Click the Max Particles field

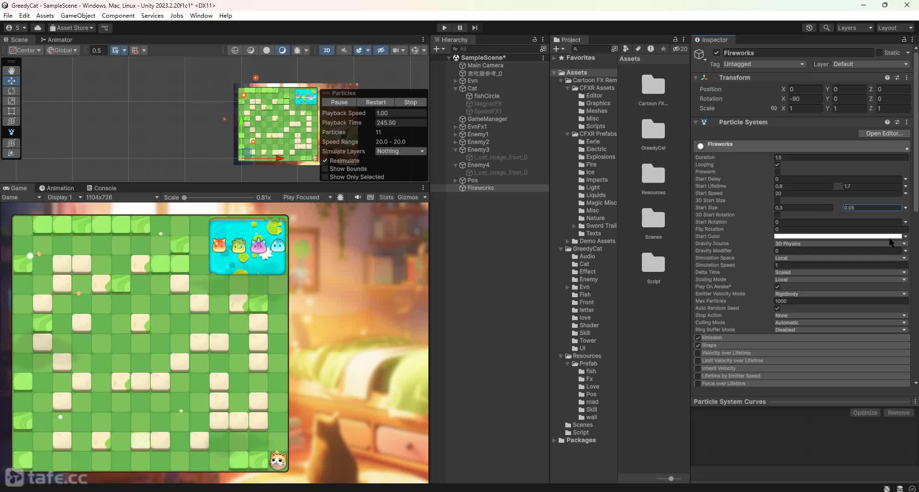point(841,301)
